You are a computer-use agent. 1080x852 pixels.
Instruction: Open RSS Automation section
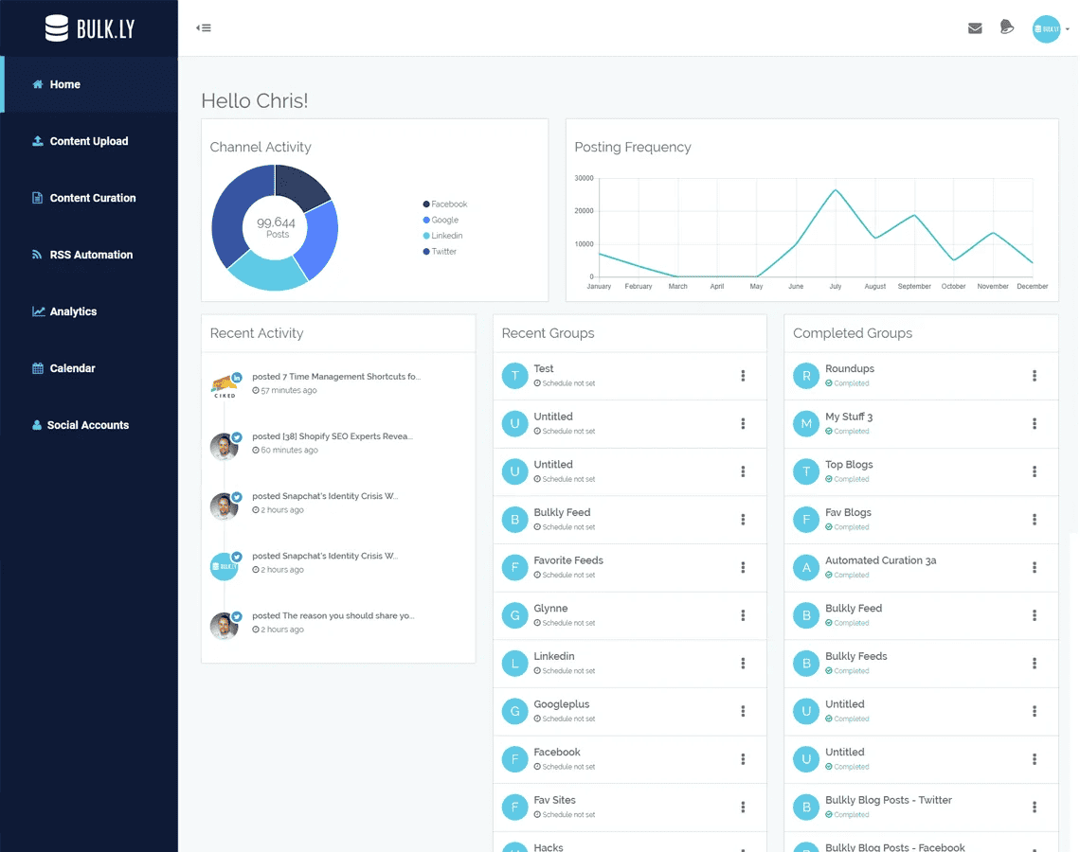tap(91, 255)
